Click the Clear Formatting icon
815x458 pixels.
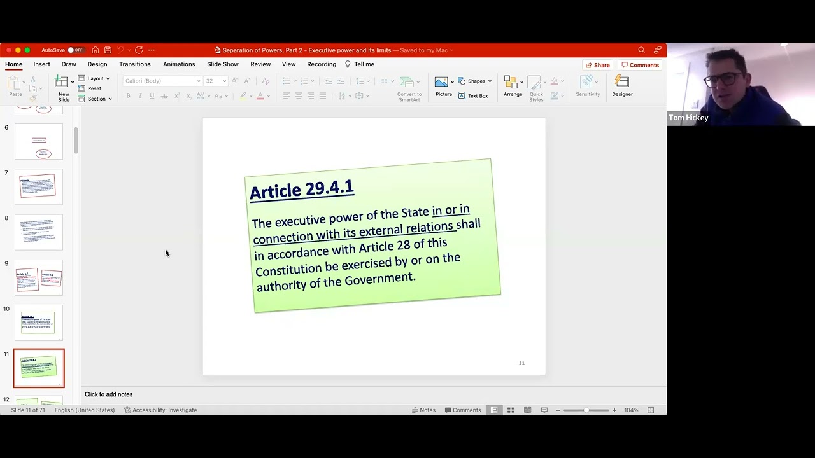coord(266,81)
